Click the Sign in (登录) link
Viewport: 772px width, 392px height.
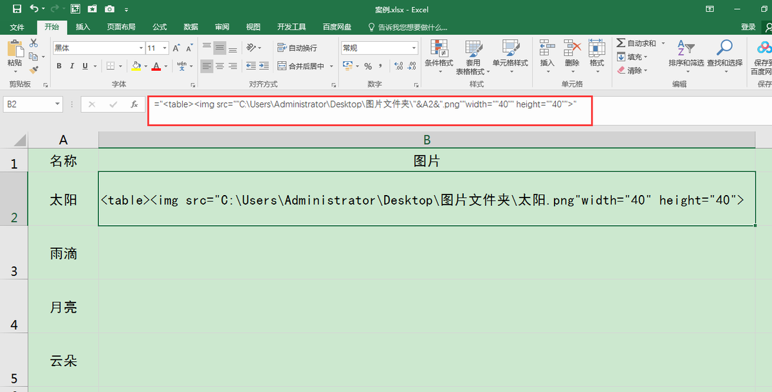748,27
